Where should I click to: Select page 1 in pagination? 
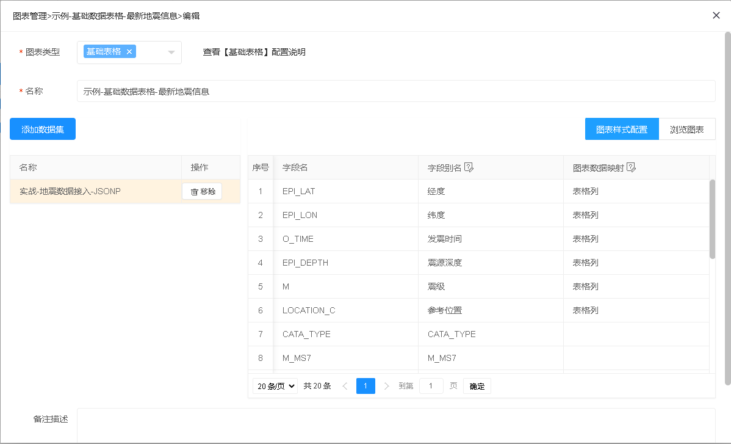click(x=365, y=386)
